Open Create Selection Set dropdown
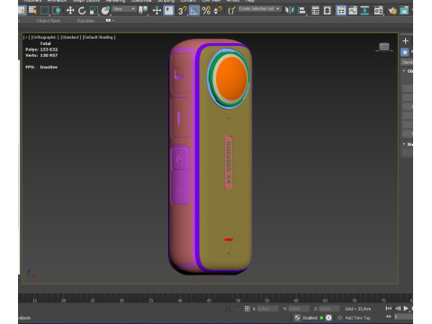This screenshot has width=432, height=324. point(259,9)
